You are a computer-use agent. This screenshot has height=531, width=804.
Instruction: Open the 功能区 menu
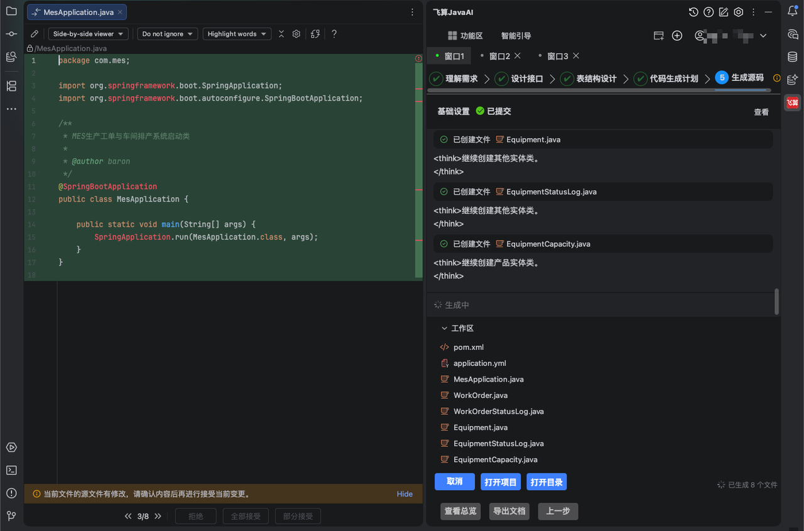coord(465,36)
